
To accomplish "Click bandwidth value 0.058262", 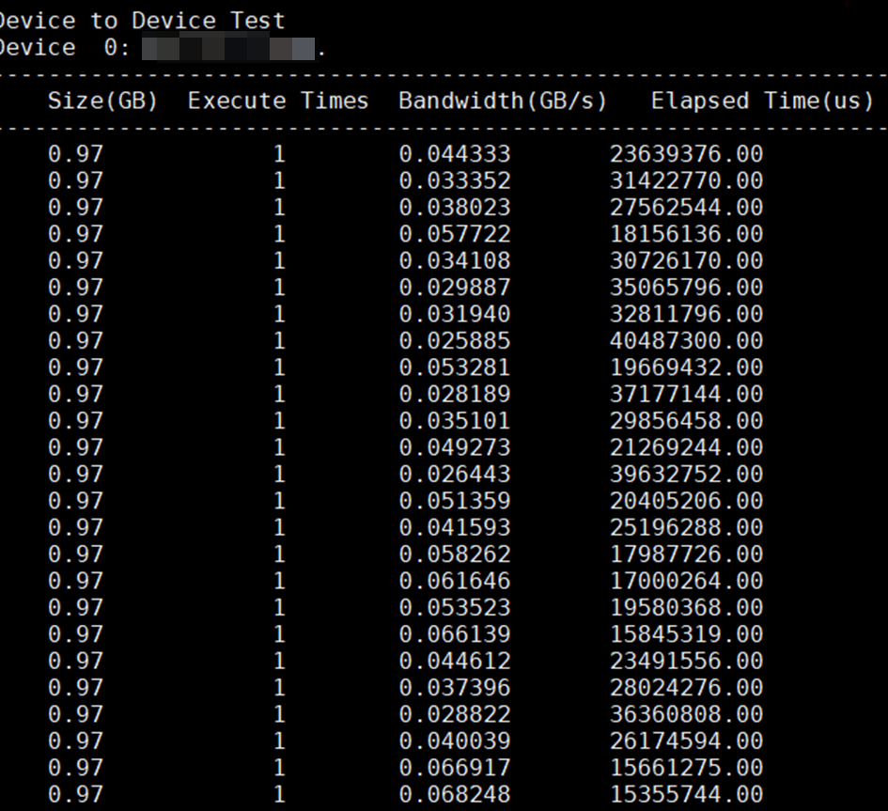I will pyautogui.click(x=455, y=554).
